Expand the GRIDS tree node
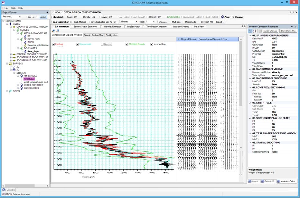The height and width of the screenshot is (198, 300). pyautogui.click(x=7, y=91)
